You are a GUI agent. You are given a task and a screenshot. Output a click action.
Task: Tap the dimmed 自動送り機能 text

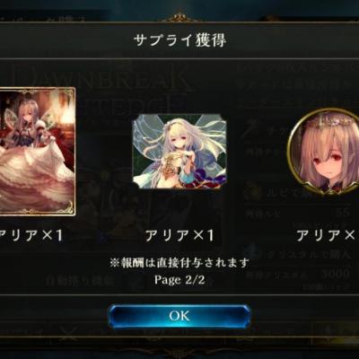coord(79,281)
